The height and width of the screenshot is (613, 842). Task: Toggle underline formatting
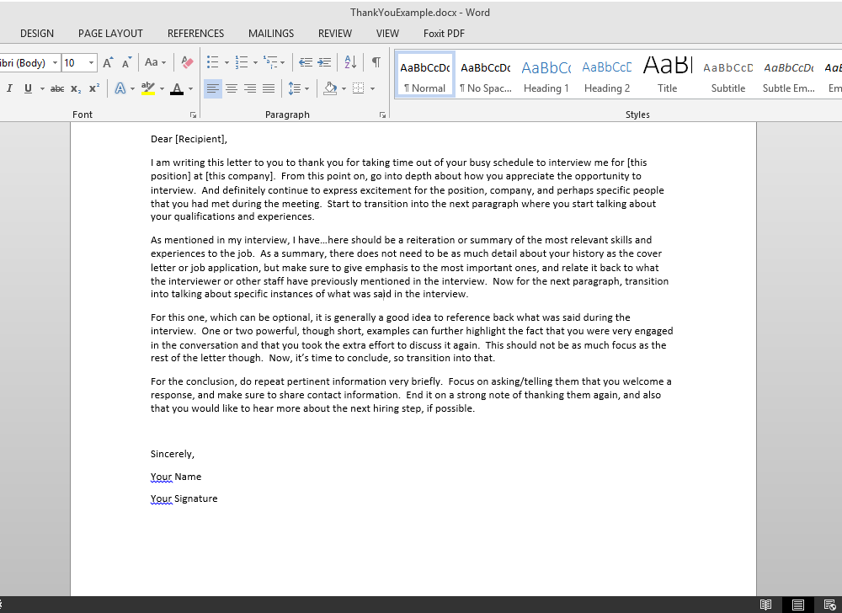28,89
